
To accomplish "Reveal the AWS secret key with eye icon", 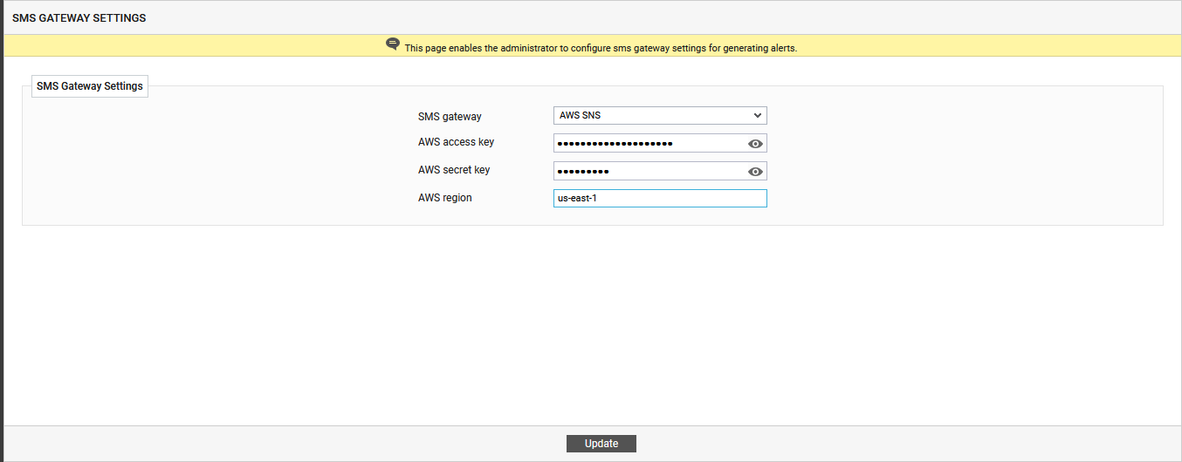I will pos(755,172).
